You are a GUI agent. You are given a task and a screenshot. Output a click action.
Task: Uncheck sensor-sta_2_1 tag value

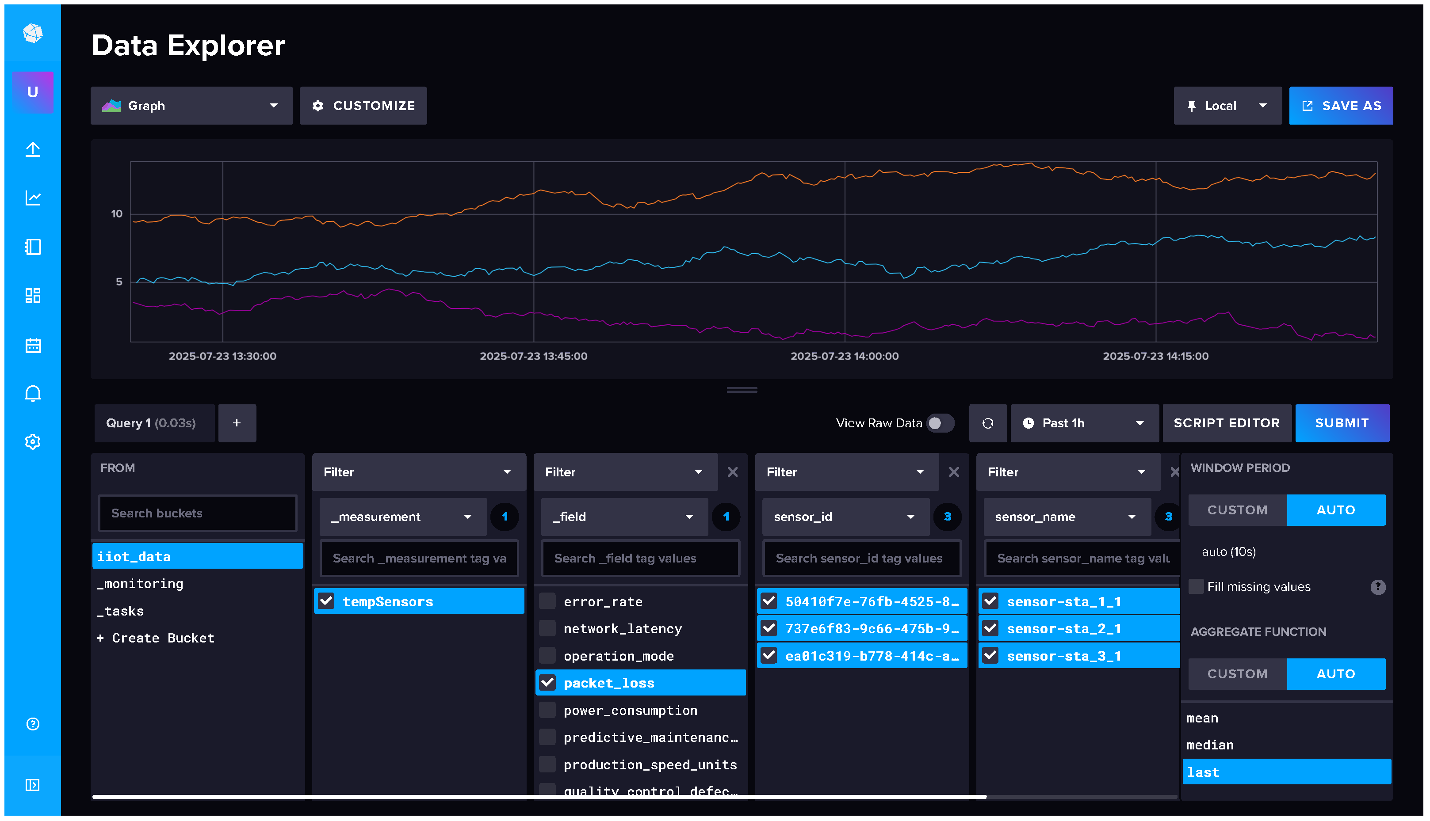(991, 628)
